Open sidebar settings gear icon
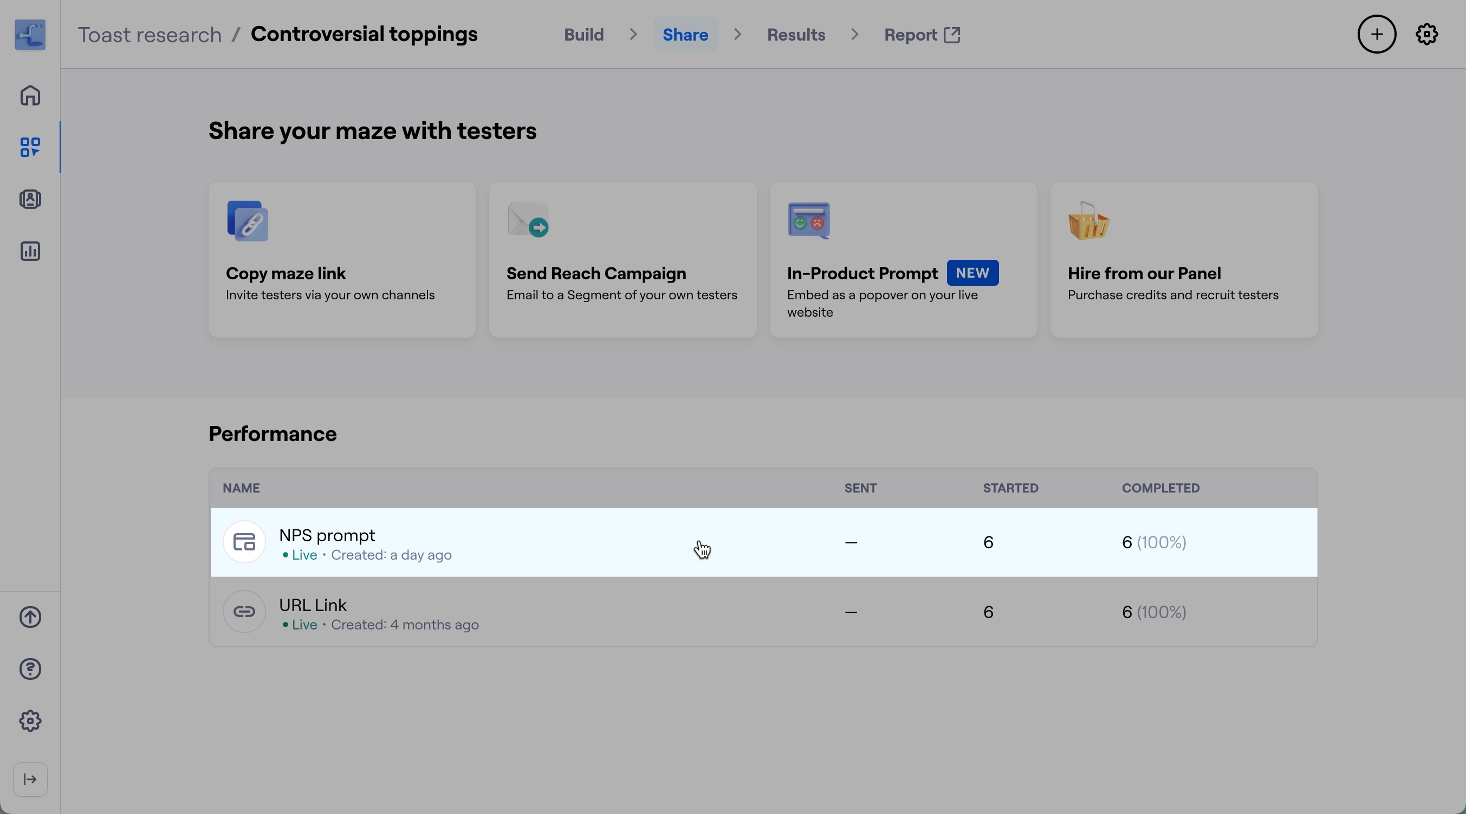 [30, 721]
